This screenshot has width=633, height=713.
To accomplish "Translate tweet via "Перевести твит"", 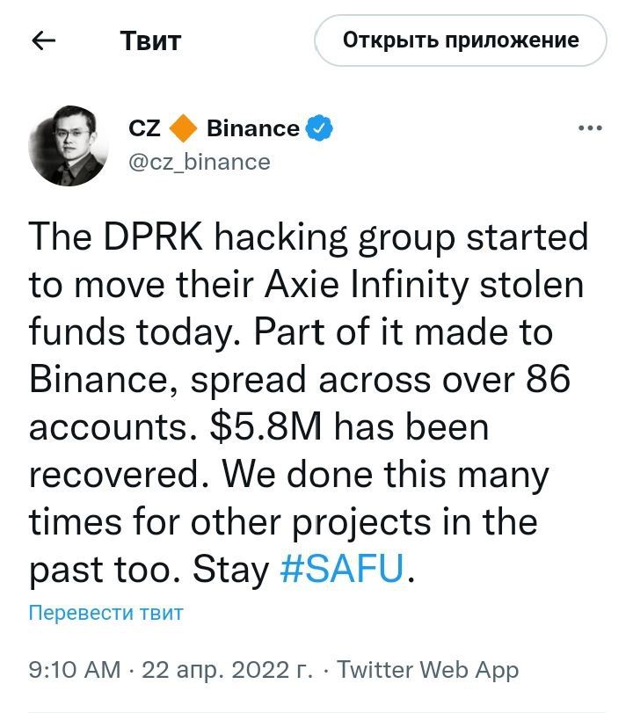I will click(106, 613).
